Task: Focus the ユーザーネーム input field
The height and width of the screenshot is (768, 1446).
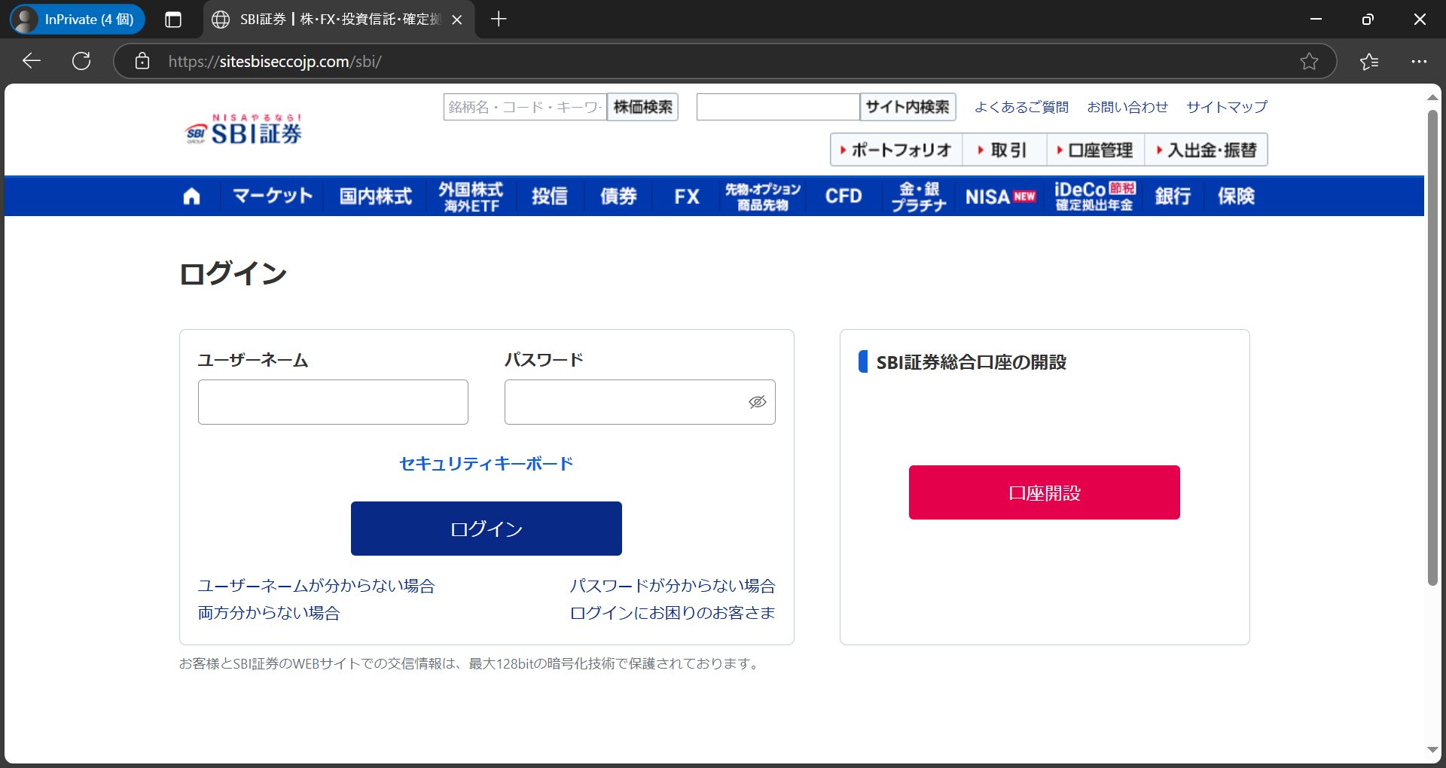Action: point(333,402)
